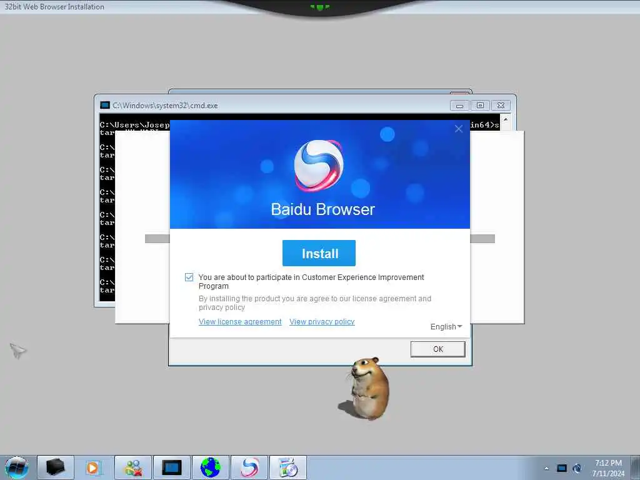The height and width of the screenshot is (480, 640).
Task: Open the globe taskbar icon
Action: 211,467
